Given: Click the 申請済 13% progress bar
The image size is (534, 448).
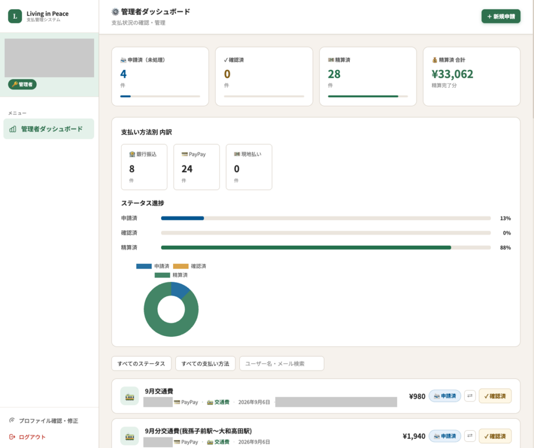Looking at the screenshot, I should pyautogui.click(x=325, y=218).
